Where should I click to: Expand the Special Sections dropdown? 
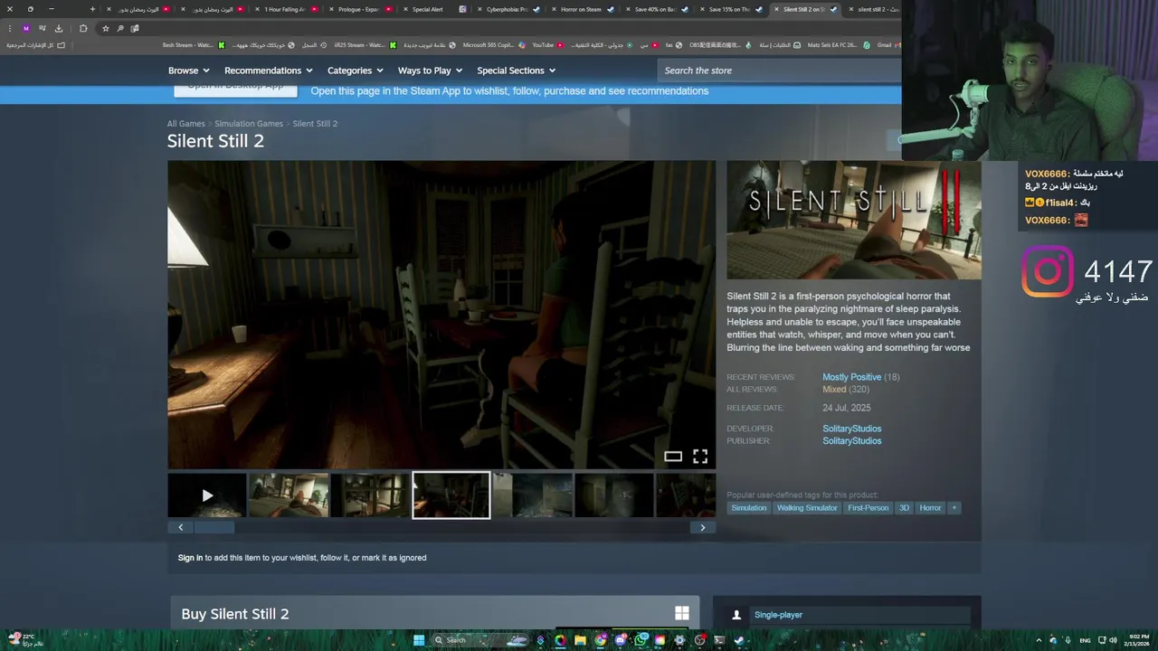coord(516,71)
